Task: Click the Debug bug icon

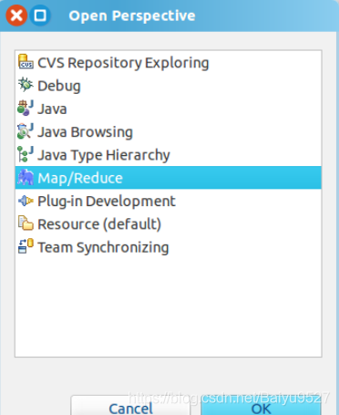Action: 26,85
